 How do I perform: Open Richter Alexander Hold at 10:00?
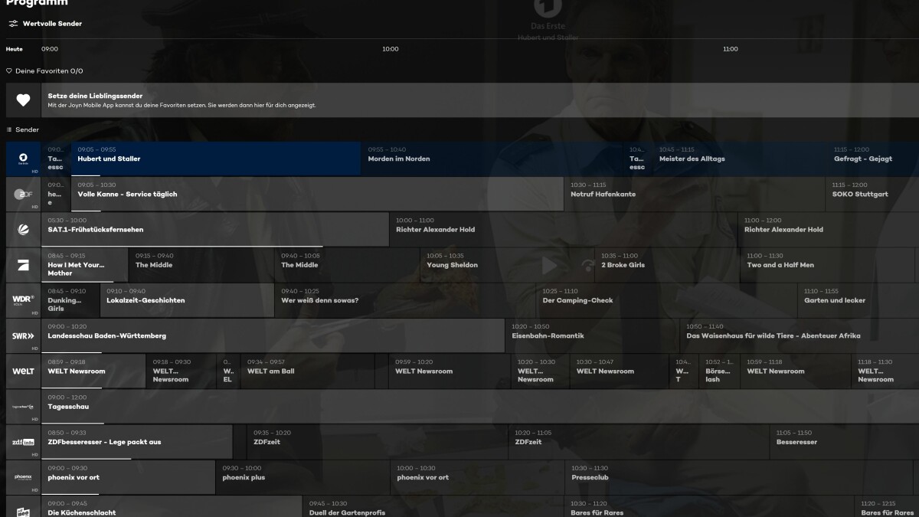563,229
